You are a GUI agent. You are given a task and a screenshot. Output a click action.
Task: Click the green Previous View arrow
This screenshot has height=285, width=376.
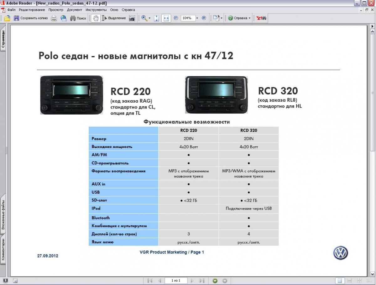[x=215, y=281]
